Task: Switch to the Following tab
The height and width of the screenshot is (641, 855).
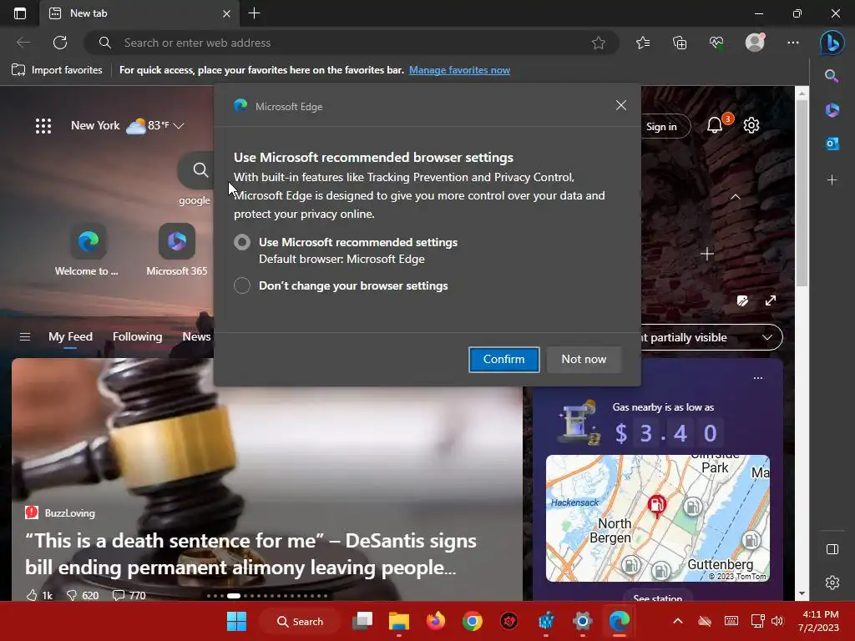Action: 138,337
